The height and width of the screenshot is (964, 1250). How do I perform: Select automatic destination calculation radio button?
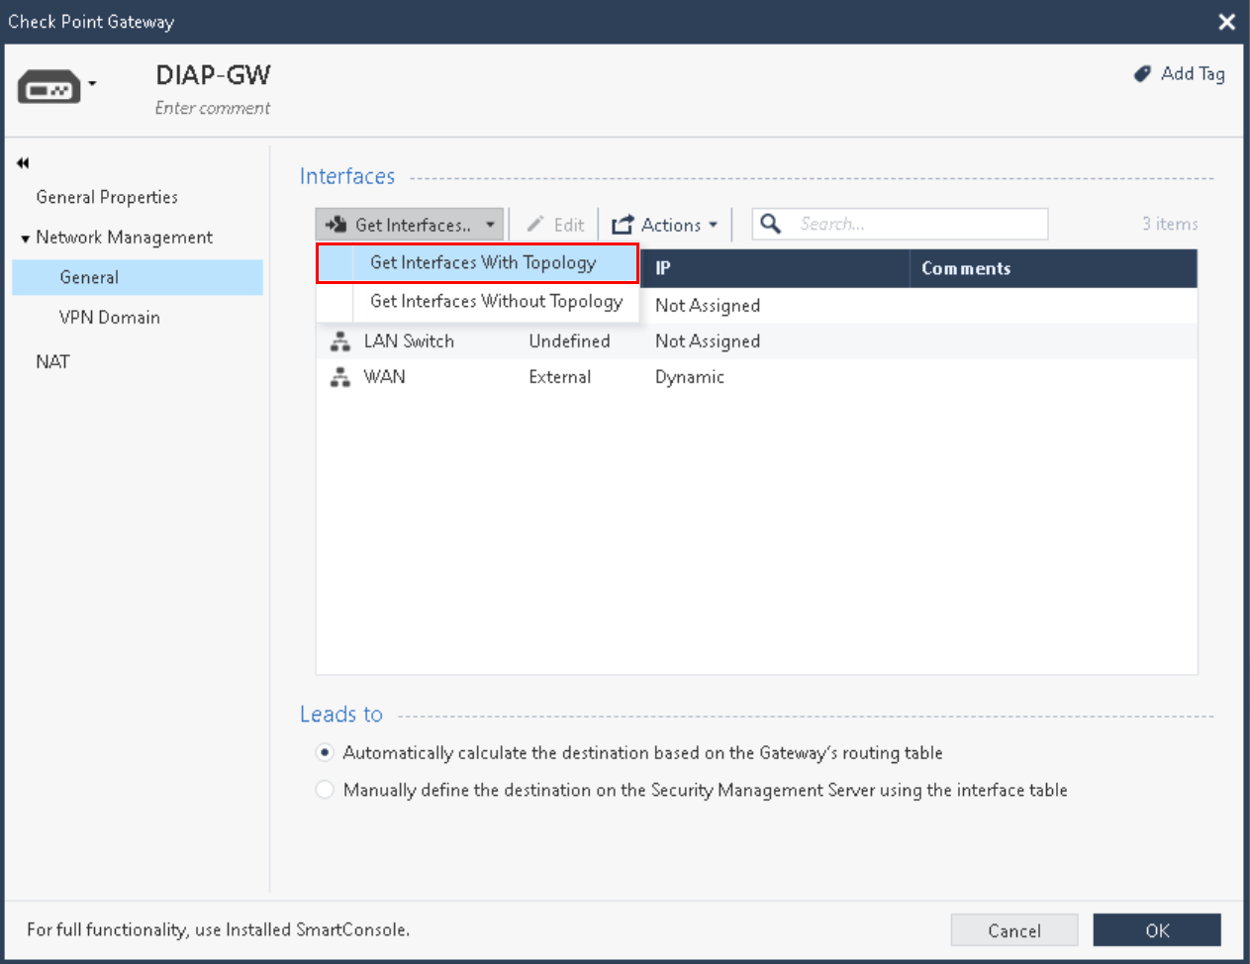(325, 753)
